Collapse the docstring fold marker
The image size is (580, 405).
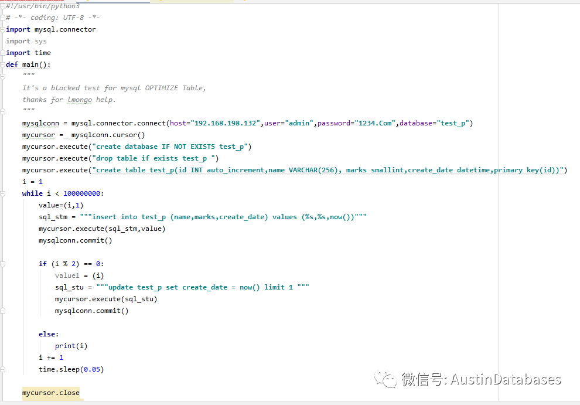coord(3,76)
